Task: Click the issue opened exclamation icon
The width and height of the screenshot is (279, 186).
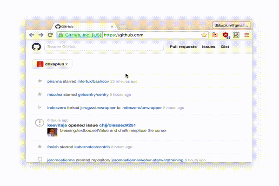Action: pos(40,123)
